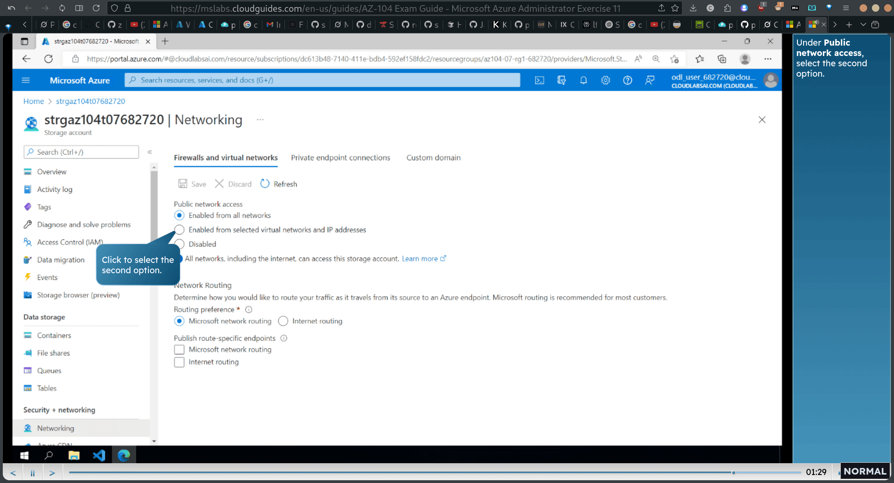Click the Refresh icon in Networking toolbar
894x483 pixels.
(265, 184)
